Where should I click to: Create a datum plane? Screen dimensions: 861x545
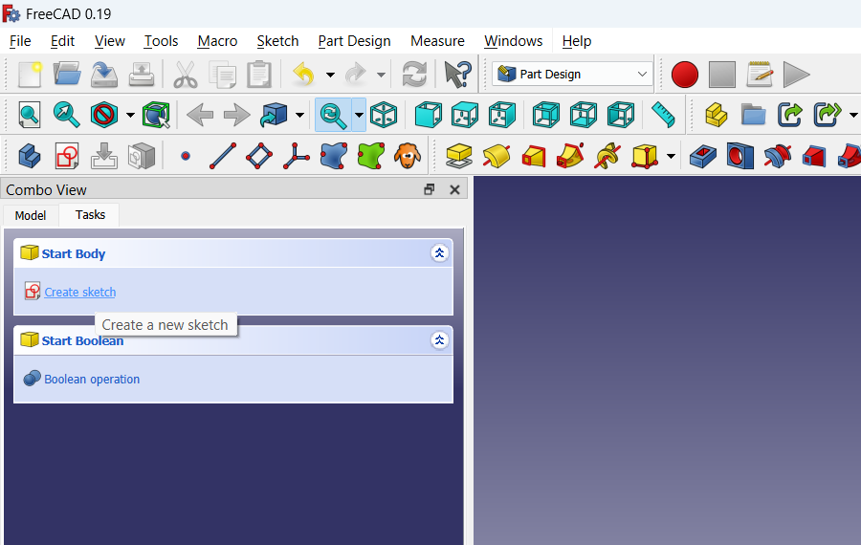point(259,156)
